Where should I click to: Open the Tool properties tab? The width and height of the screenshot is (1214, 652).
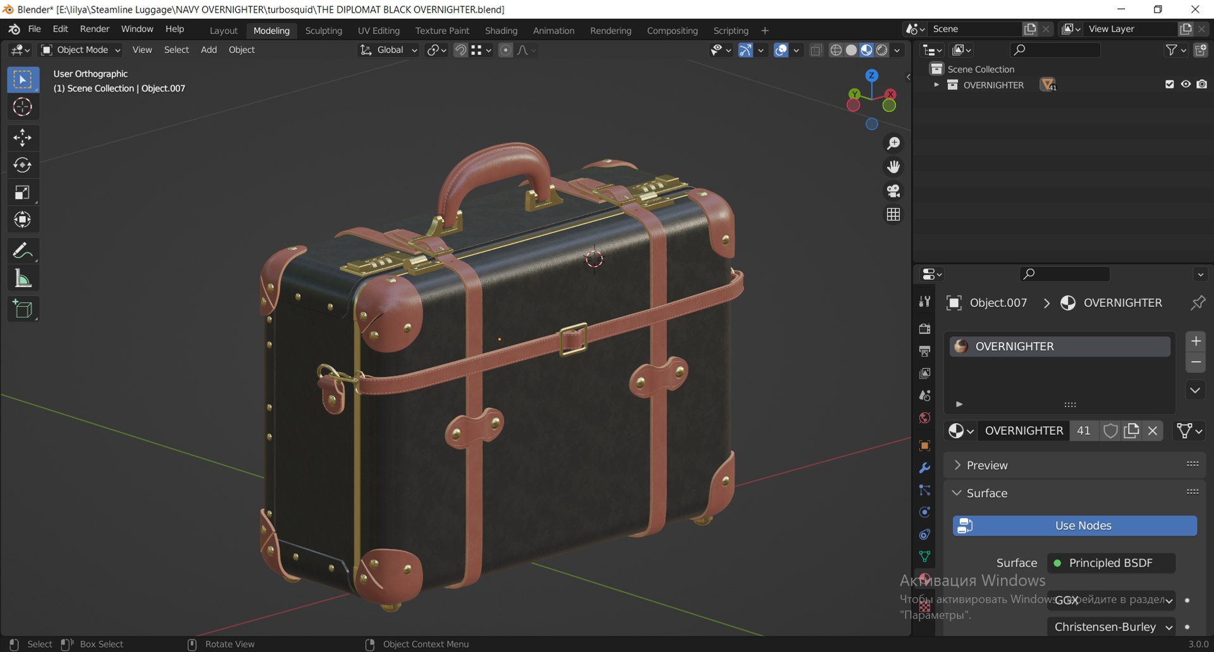[x=924, y=302]
